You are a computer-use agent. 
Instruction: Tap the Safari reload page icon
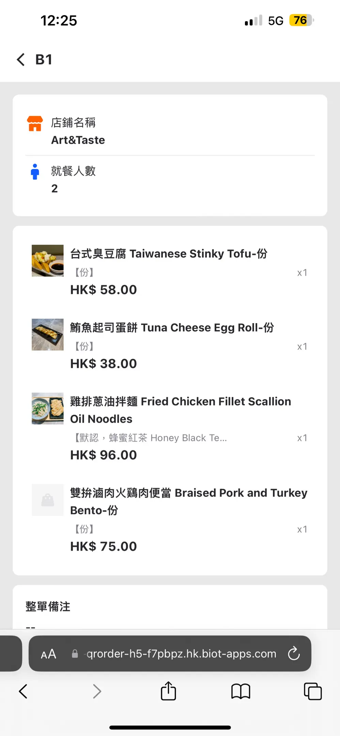point(294,654)
